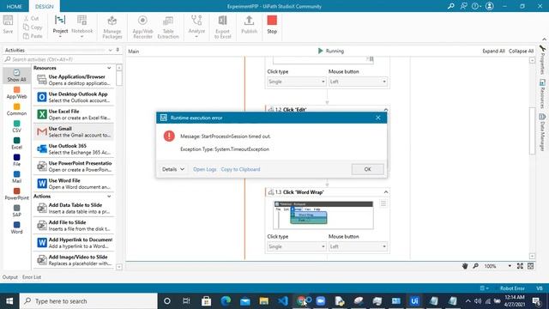Click the Copy command

[33, 27]
